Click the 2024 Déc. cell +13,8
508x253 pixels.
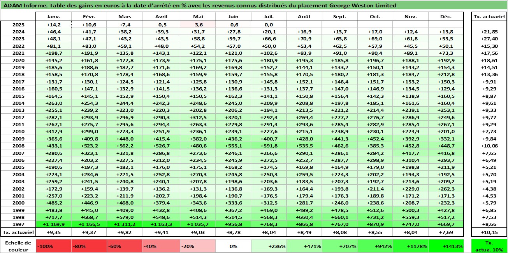(x=446, y=32)
